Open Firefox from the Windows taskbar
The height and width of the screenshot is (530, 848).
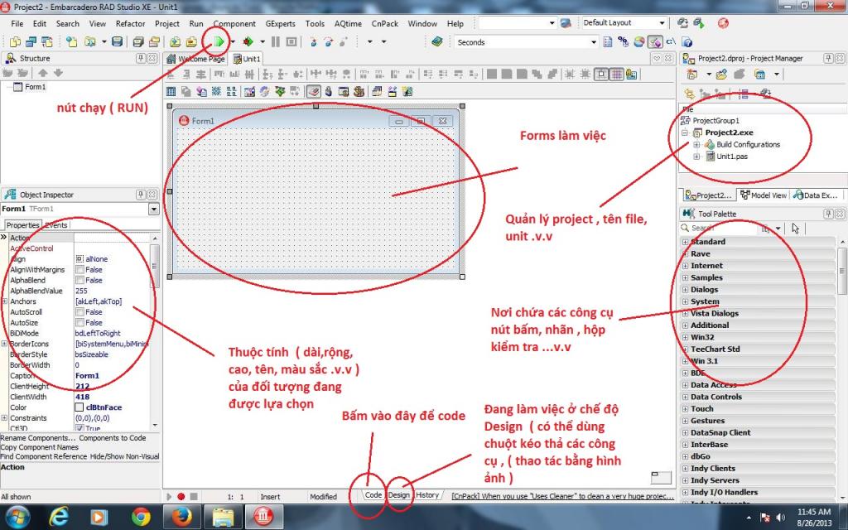point(182,517)
